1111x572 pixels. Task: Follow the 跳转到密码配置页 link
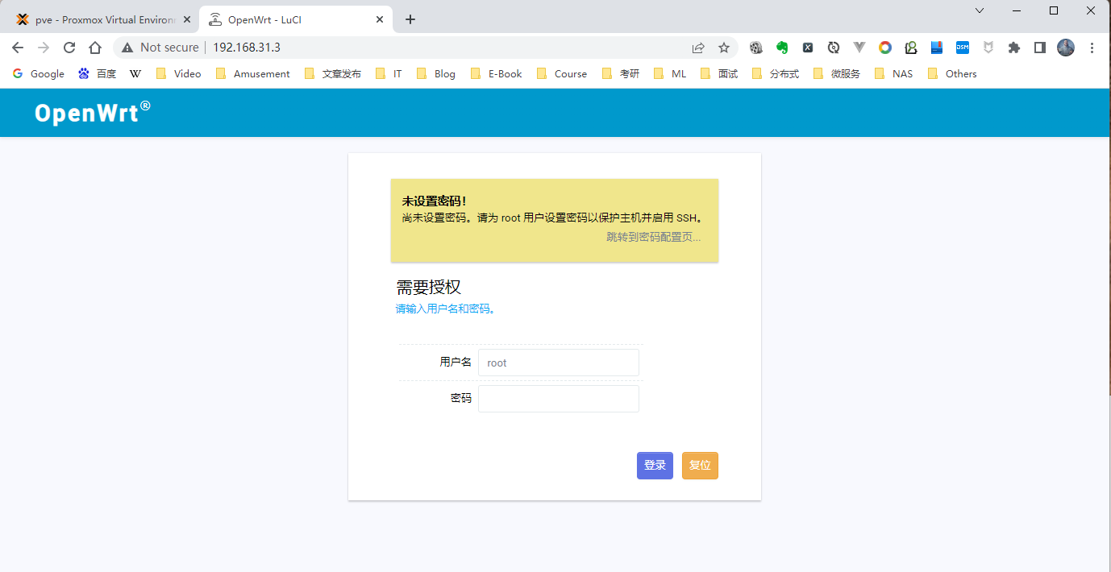pos(653,237)
